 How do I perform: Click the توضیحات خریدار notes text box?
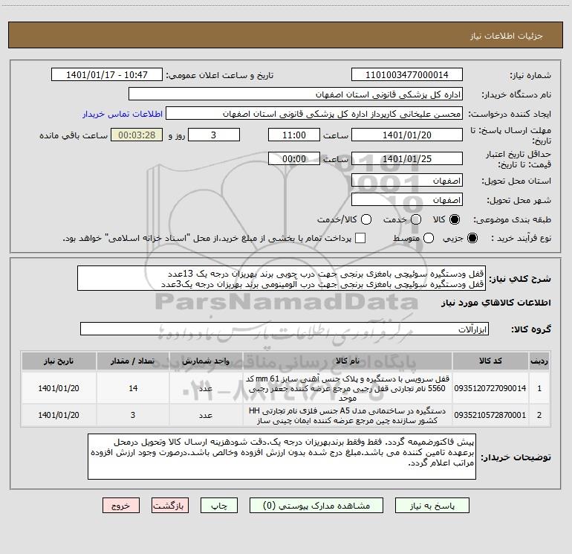[x=282, y=457]
